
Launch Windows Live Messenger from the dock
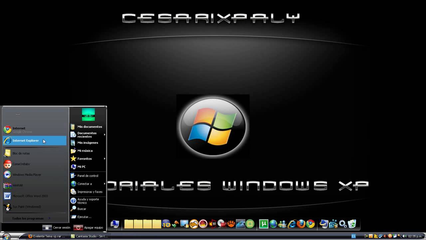point(283,224)
